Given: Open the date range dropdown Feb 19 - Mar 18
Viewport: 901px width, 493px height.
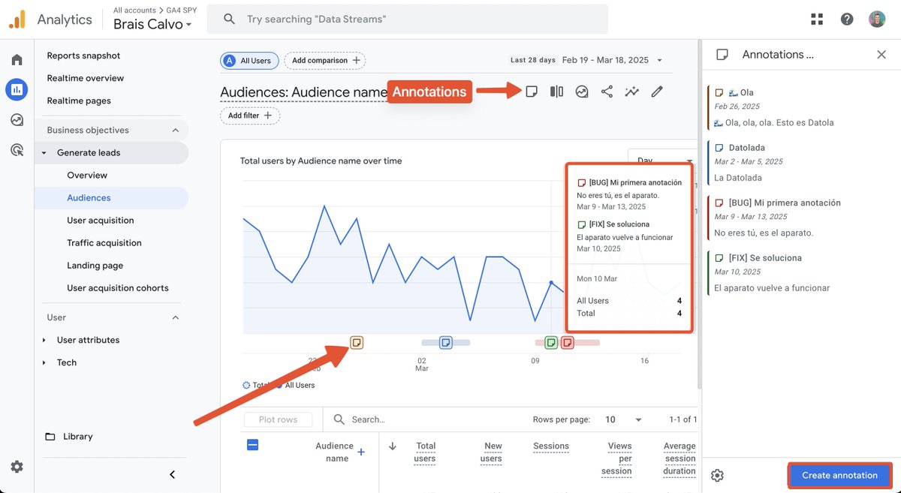Looking at the screenshot, I should (613, 60).
